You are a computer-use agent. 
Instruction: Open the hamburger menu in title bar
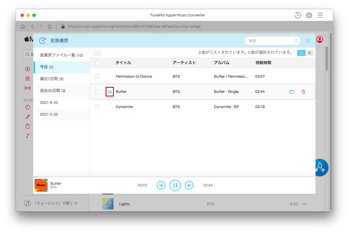coord(320,15)
